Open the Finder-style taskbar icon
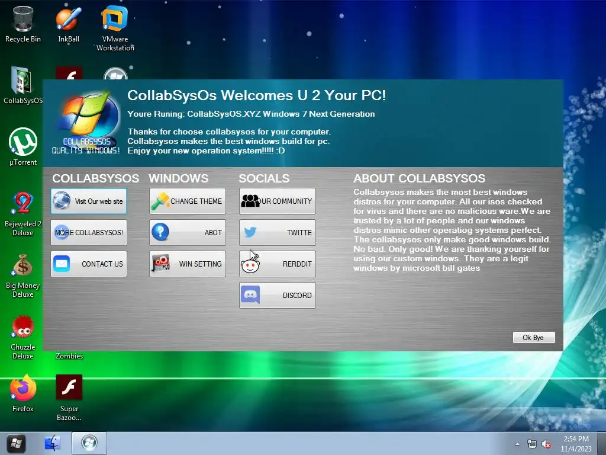The image size is (606, 455). [x=53, y=443]
